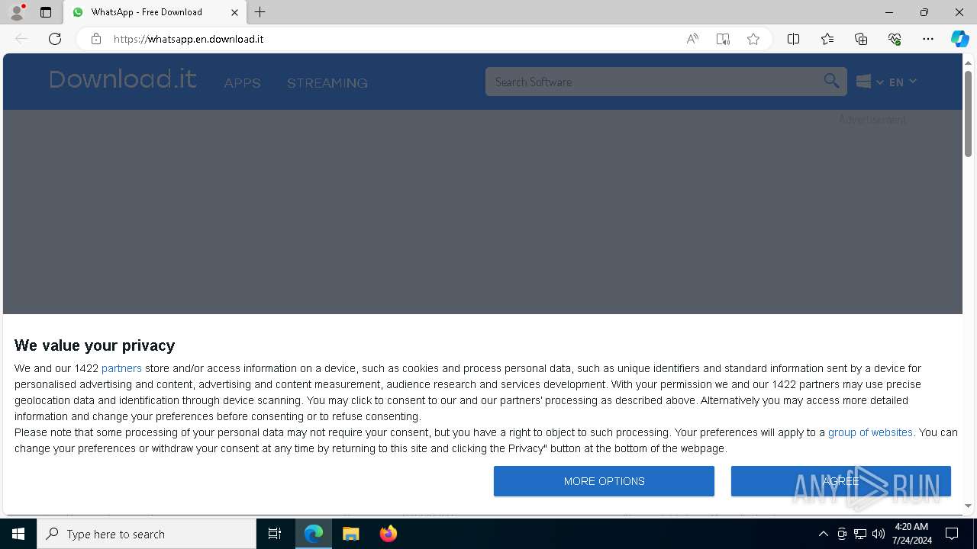The image size is (977, 549).
Task: Toggle split screen view
Action: (793, 39)
